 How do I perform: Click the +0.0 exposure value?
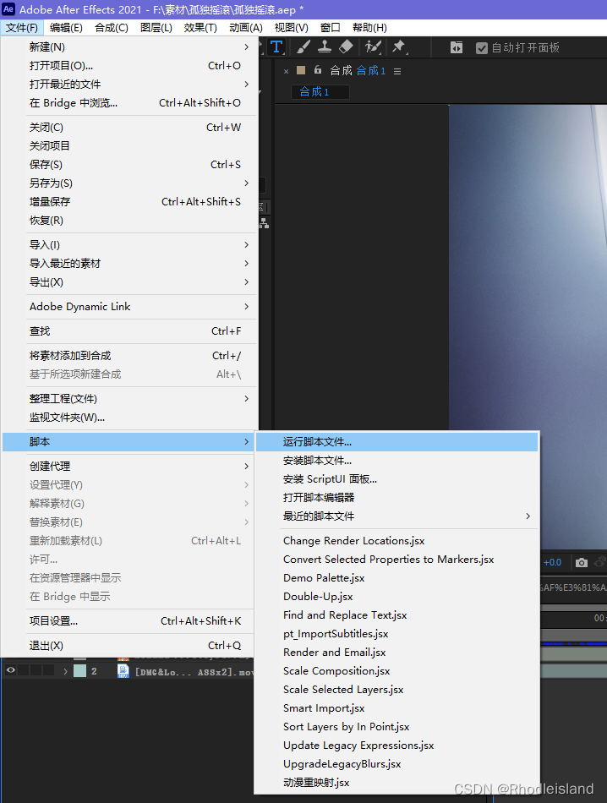pos(552,562)
